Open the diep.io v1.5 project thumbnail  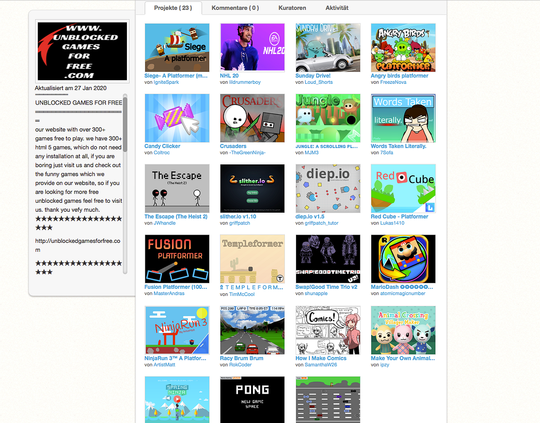328,188
